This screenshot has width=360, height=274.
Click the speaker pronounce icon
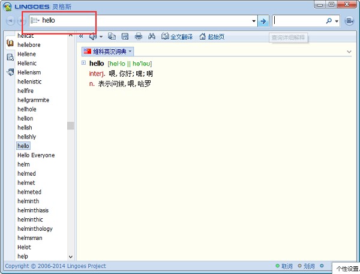tap(93, 36)
